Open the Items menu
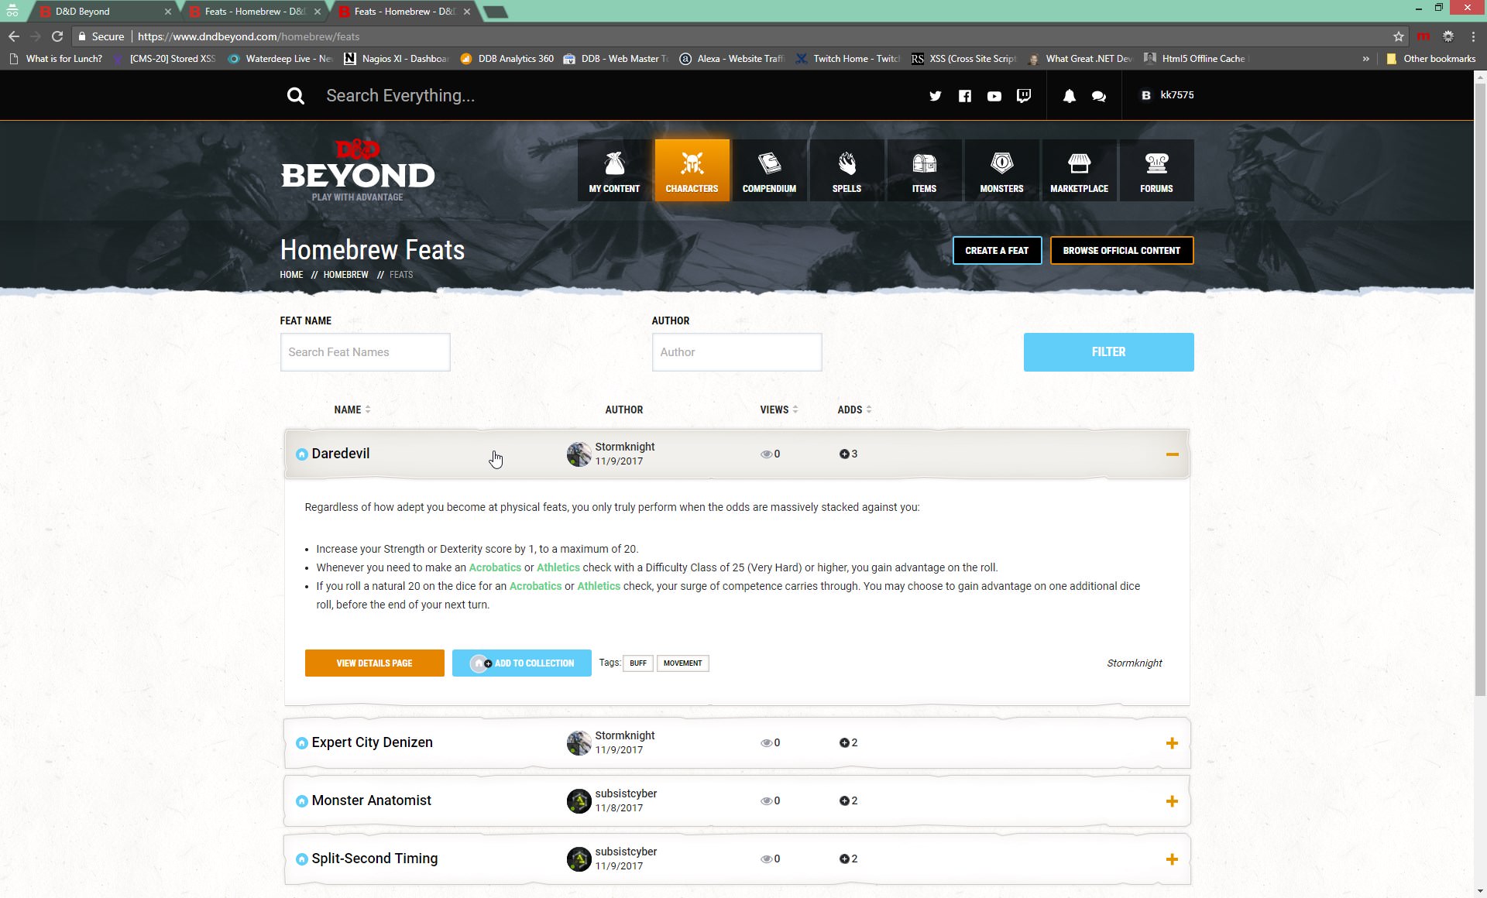The image size is (1487, 898). coord(924,170)
